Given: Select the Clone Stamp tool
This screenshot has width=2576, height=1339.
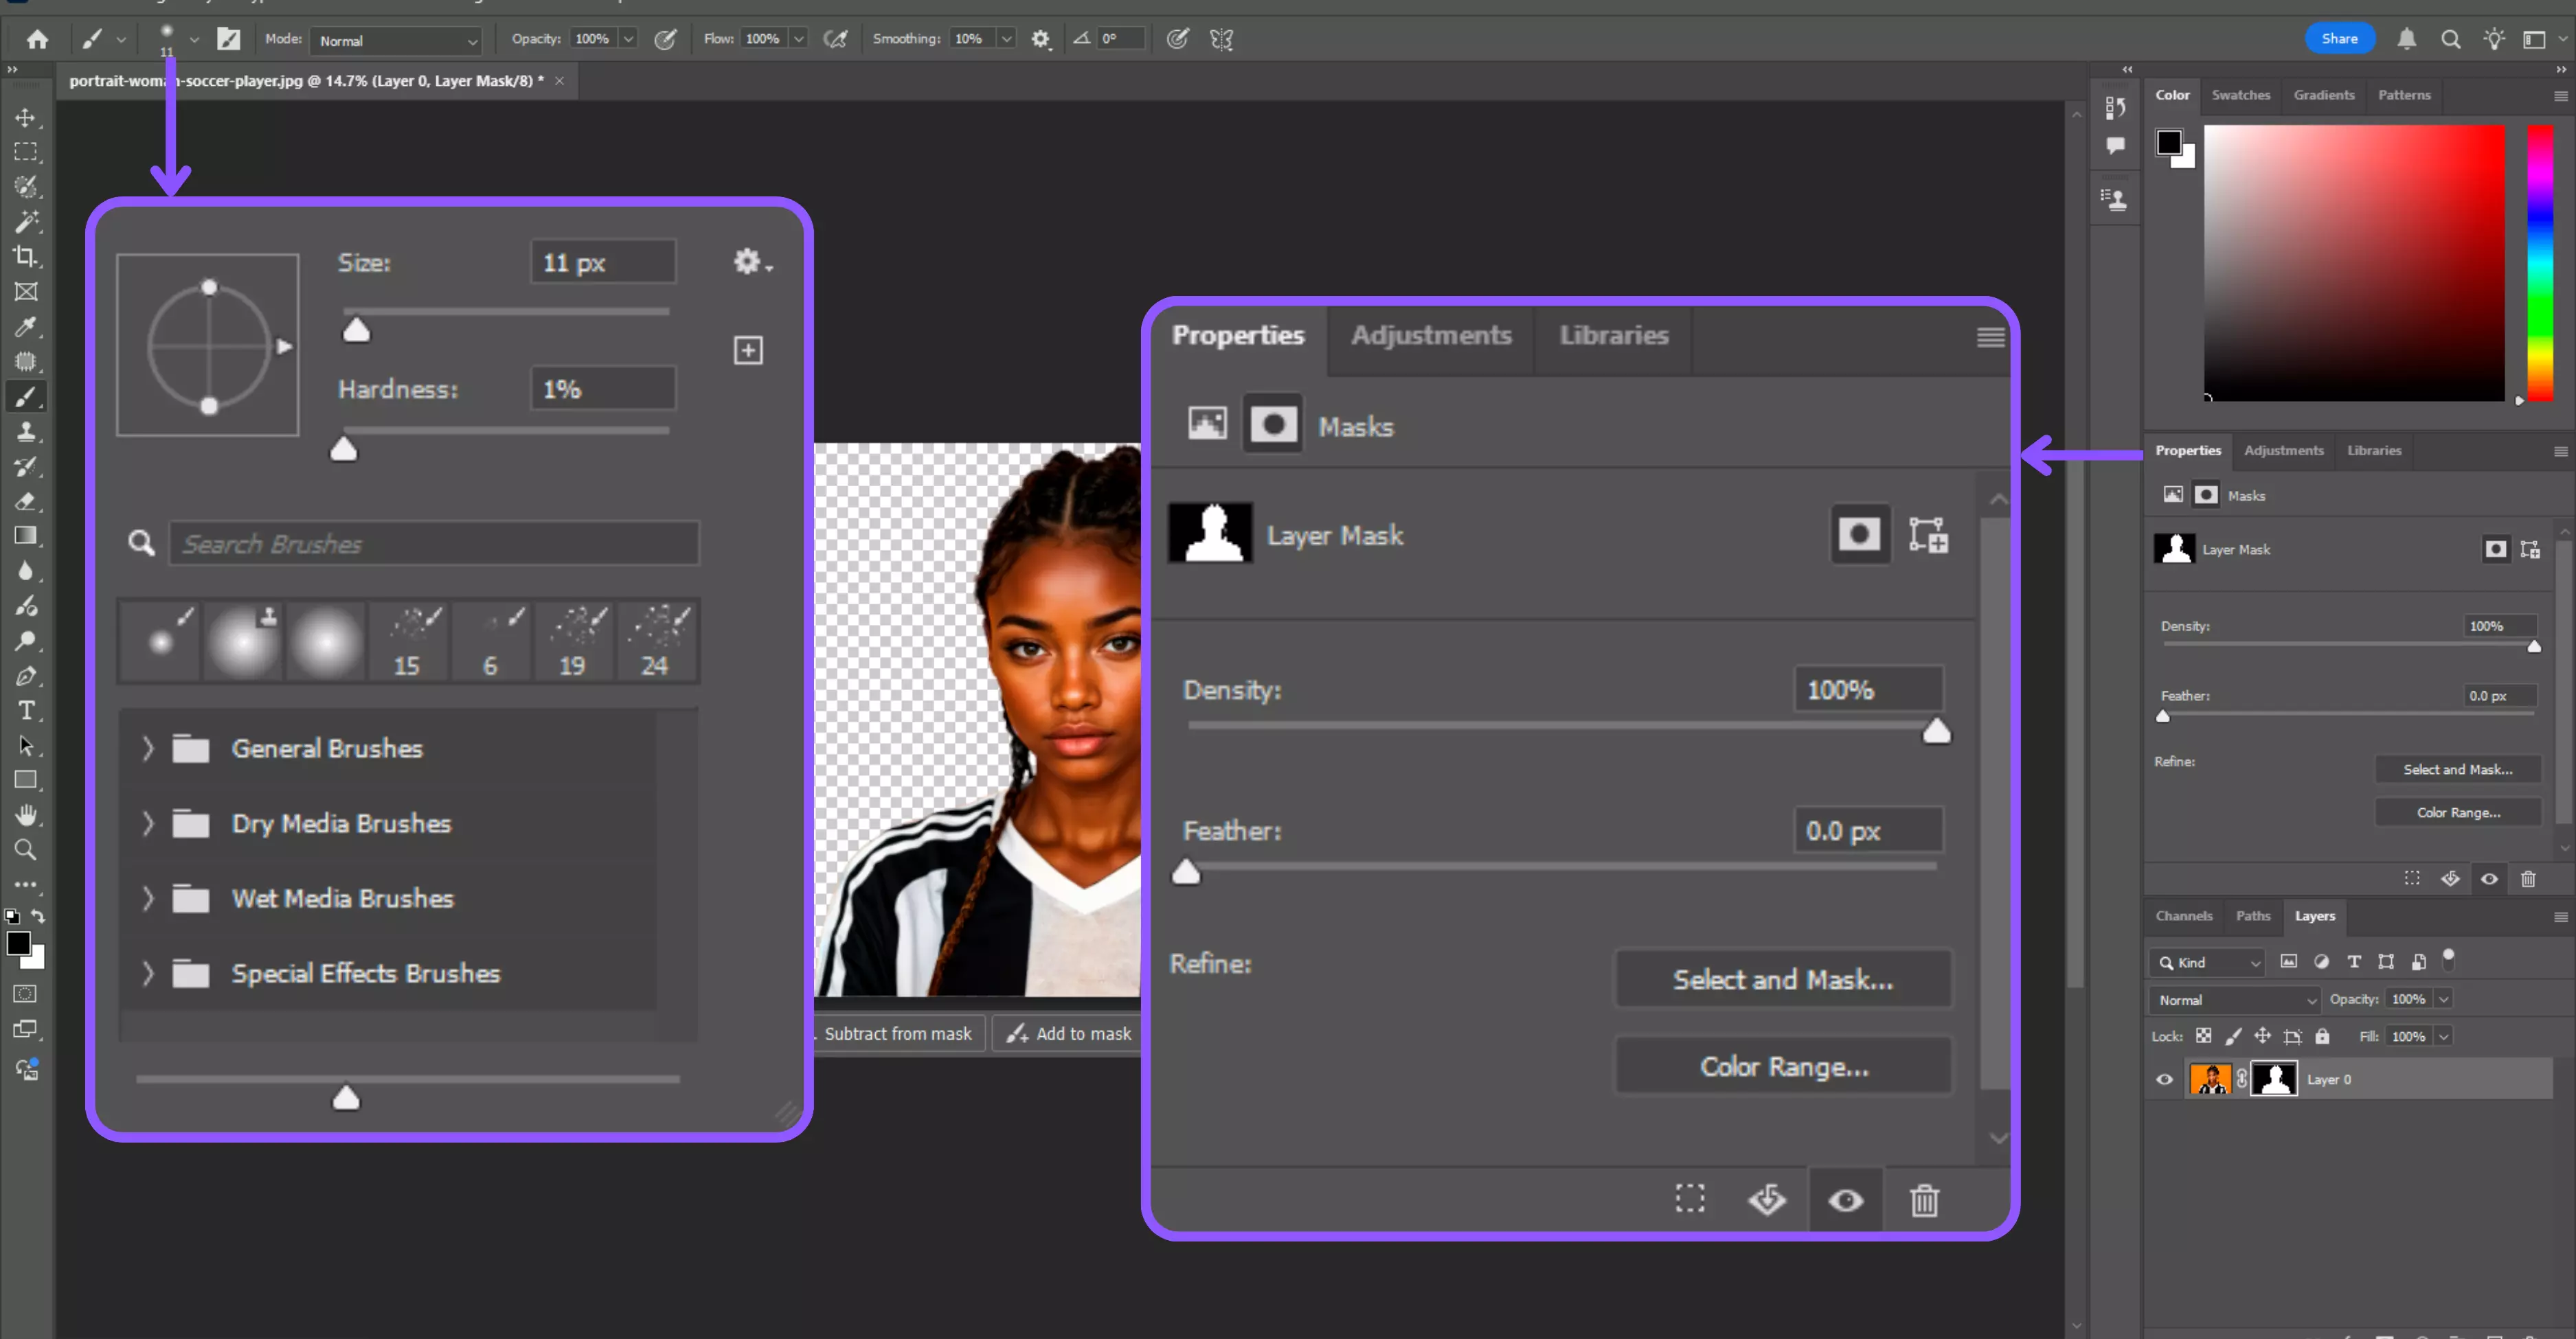Looking at the screenshot, I should pos(26,432).
